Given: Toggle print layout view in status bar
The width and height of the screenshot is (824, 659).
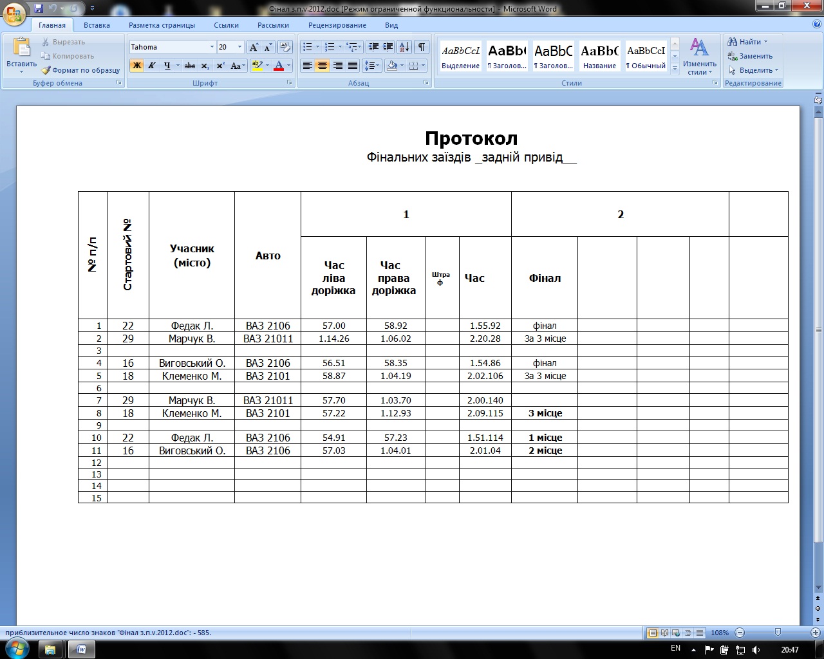Looking at the screenshot, I should [653, 633].
